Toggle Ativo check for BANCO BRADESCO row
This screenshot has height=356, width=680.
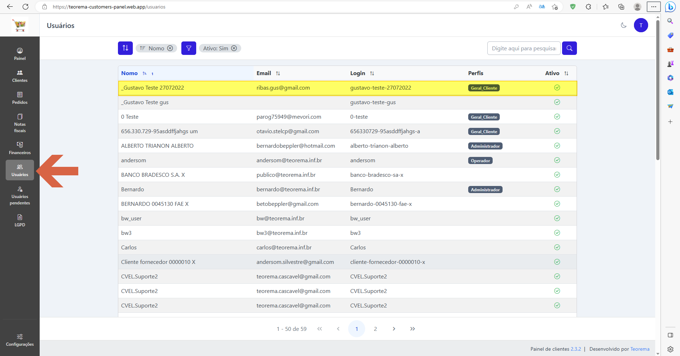(557, 175)
